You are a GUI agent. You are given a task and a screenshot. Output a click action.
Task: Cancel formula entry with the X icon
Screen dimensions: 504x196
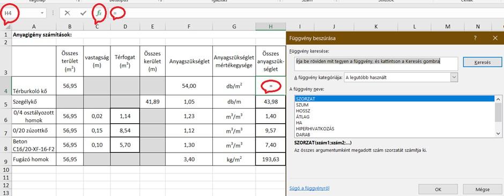coord(67,13)
